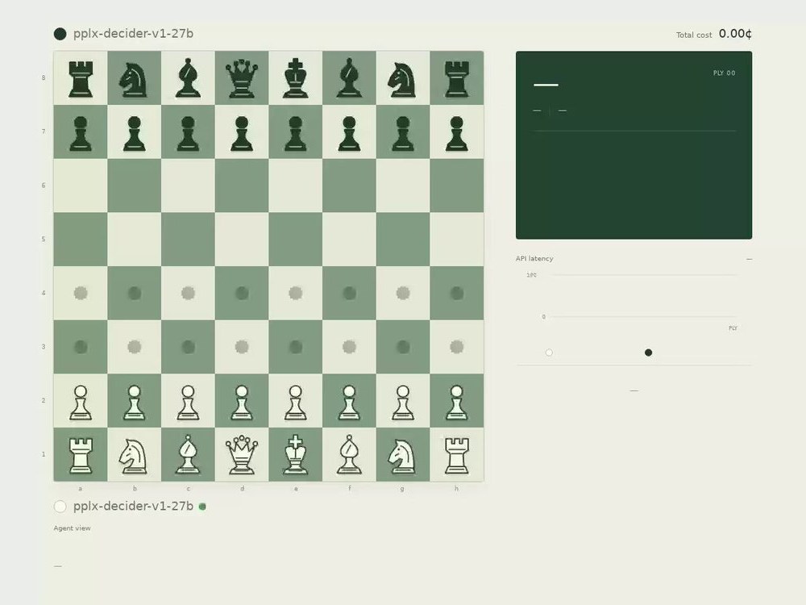Click the move dot on square e4

[x=296, y=294]
